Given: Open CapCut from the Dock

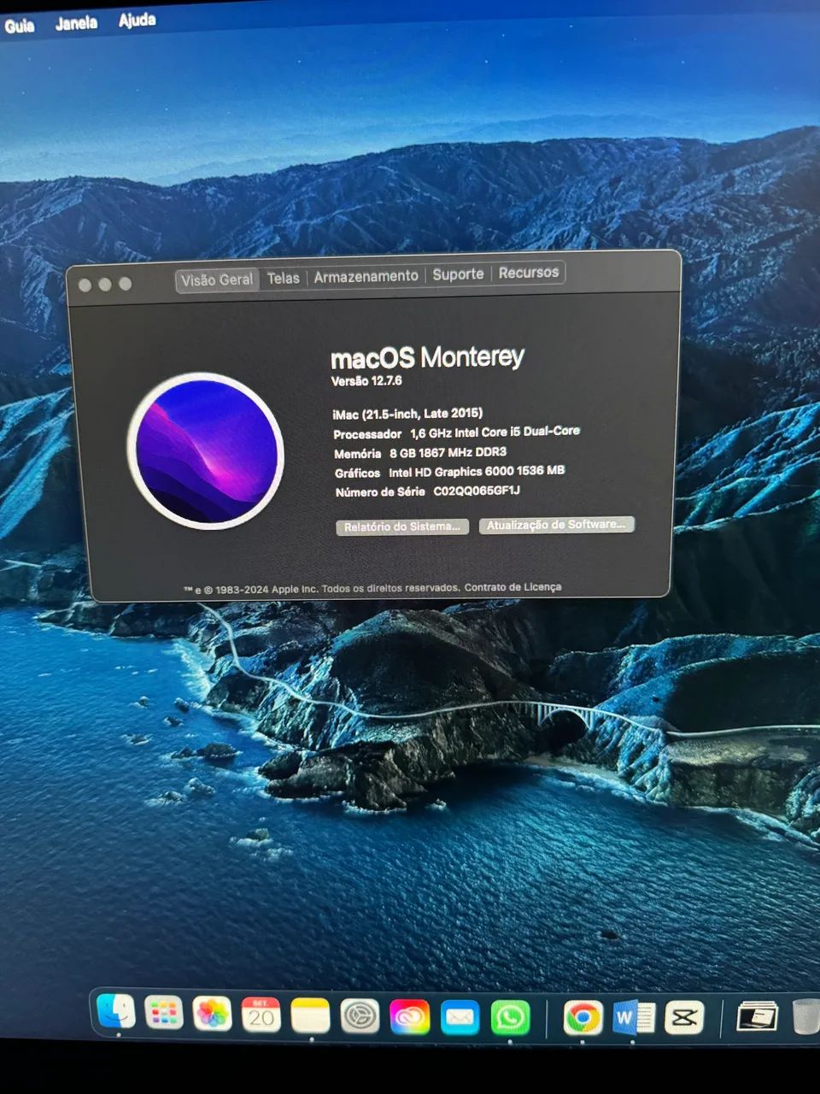Looking at the screenshot, I should pos(683,1018).
